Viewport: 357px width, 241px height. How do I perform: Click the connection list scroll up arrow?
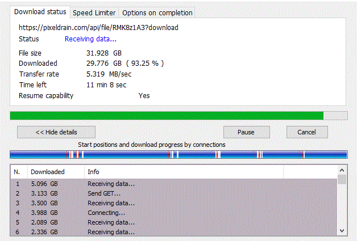click(342, 170)
